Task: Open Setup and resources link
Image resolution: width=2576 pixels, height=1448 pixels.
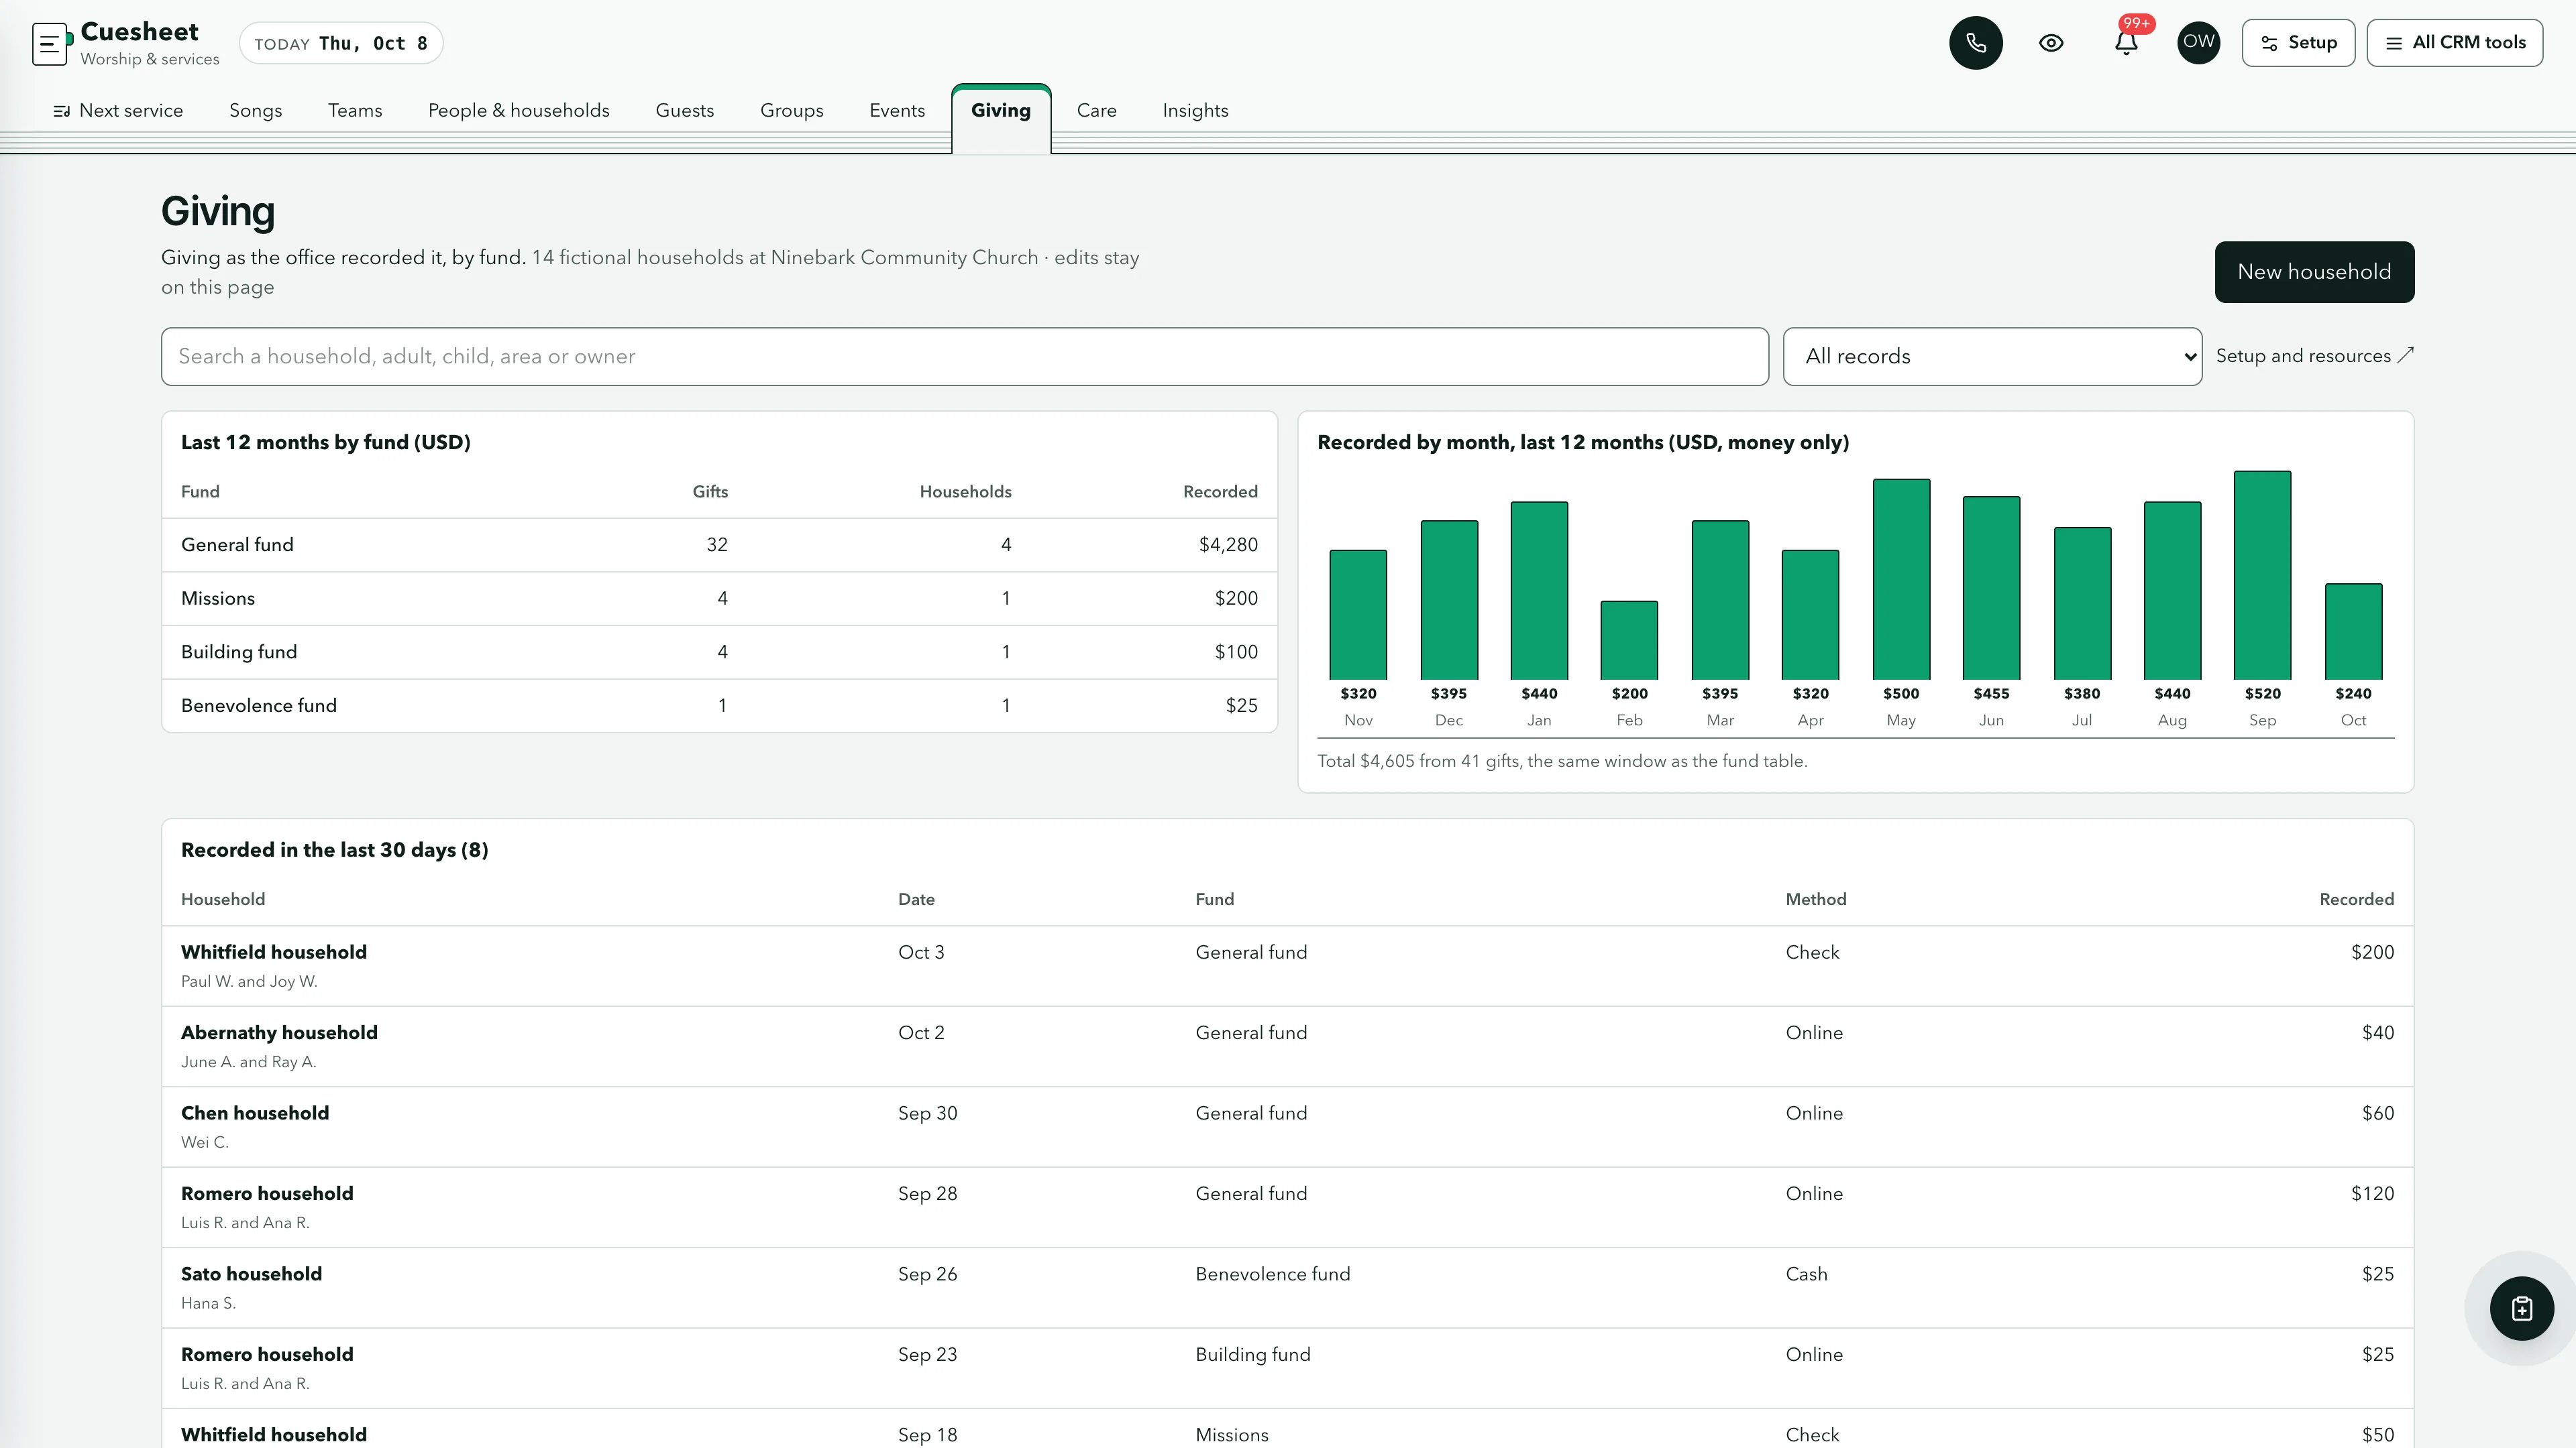Action: coord(2314,356)
